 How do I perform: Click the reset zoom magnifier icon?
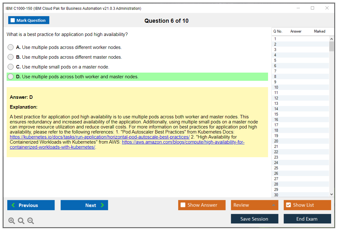[21, 221]
